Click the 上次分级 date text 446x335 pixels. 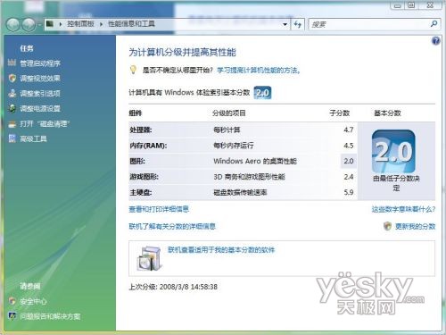tap(173, 287)
